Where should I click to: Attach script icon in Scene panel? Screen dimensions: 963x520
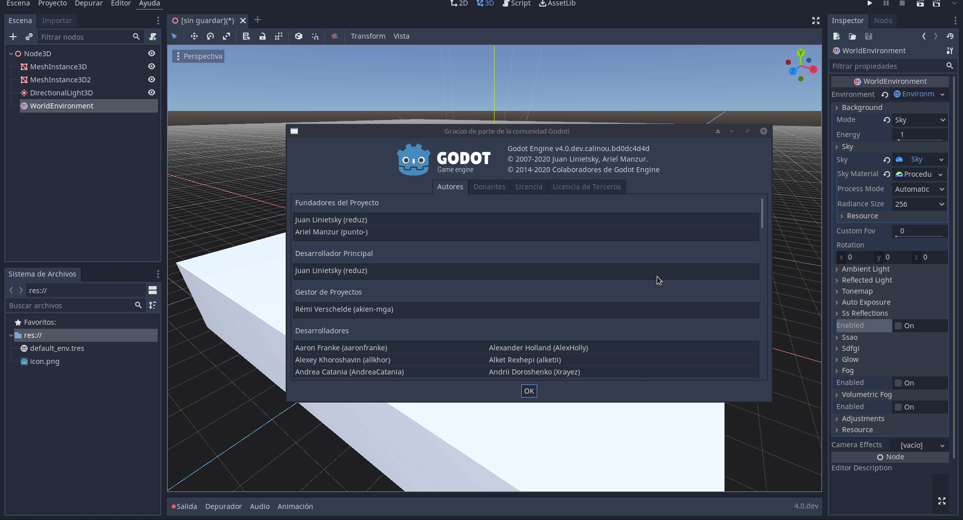(x=153, y=37)
